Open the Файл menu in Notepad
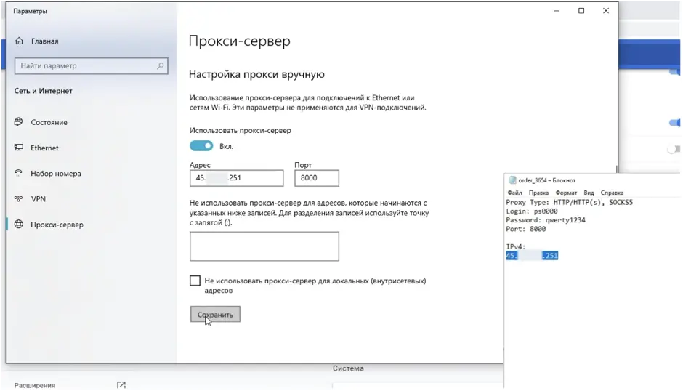 (x=515, y=193)
